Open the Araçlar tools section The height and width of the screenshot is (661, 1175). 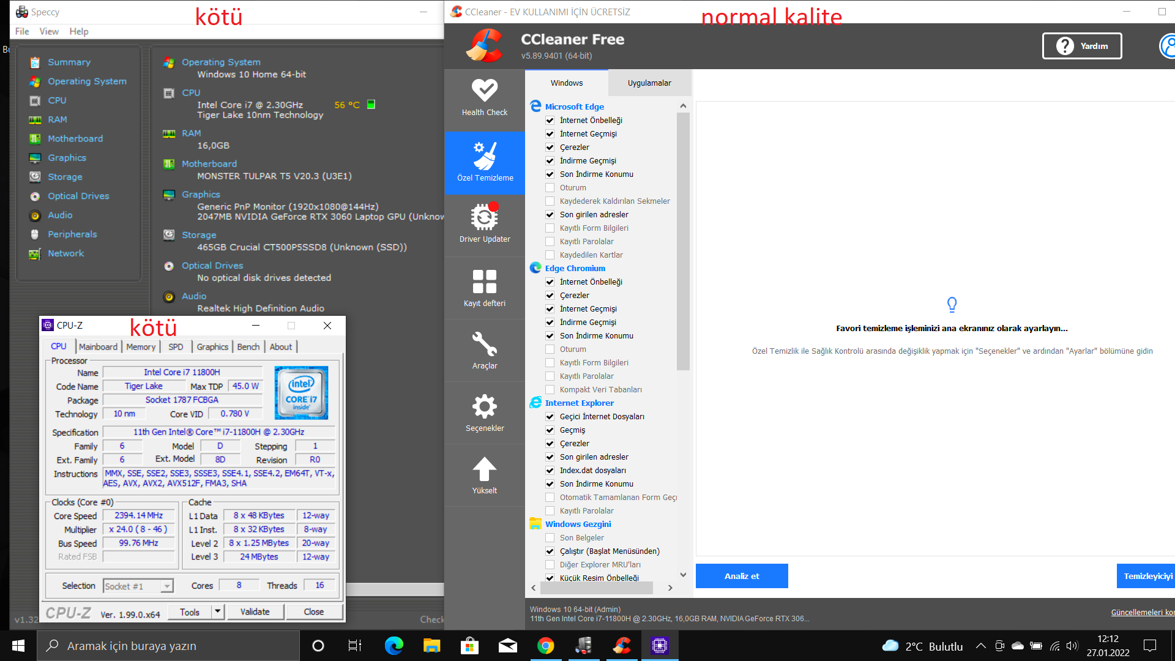point(484,350)
